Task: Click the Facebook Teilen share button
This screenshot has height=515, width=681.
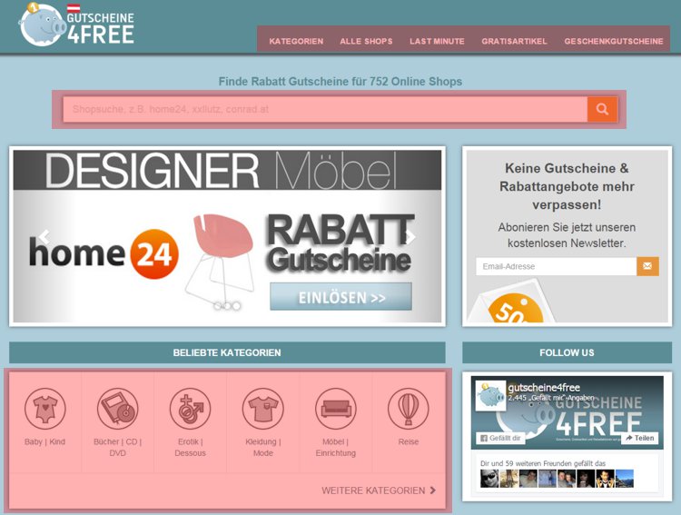Action: 640,438
